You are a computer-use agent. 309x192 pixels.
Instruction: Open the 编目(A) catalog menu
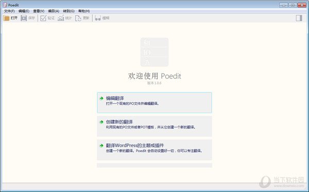click(x=54, y=11)
